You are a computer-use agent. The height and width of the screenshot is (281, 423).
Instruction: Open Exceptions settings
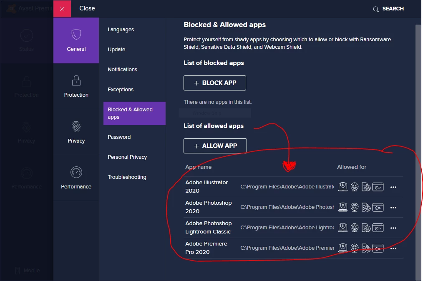point(121,89)
